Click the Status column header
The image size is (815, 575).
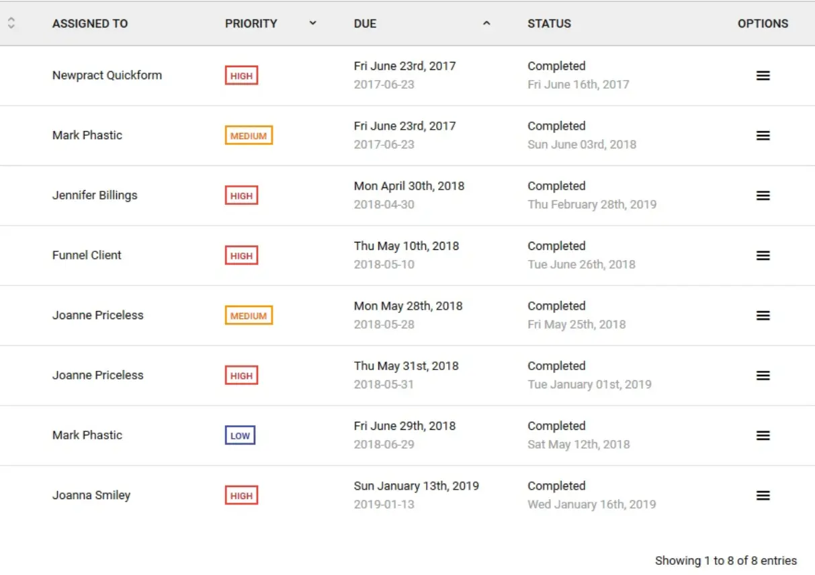tap(549, 24)
